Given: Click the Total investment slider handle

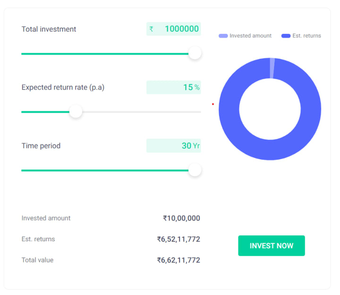Looking at the screenshot, I should 195,53.
